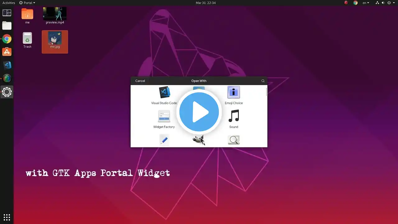Open the clock showing Mar 31 22:34
Screen dimensions: 398x224
point(206,3)
